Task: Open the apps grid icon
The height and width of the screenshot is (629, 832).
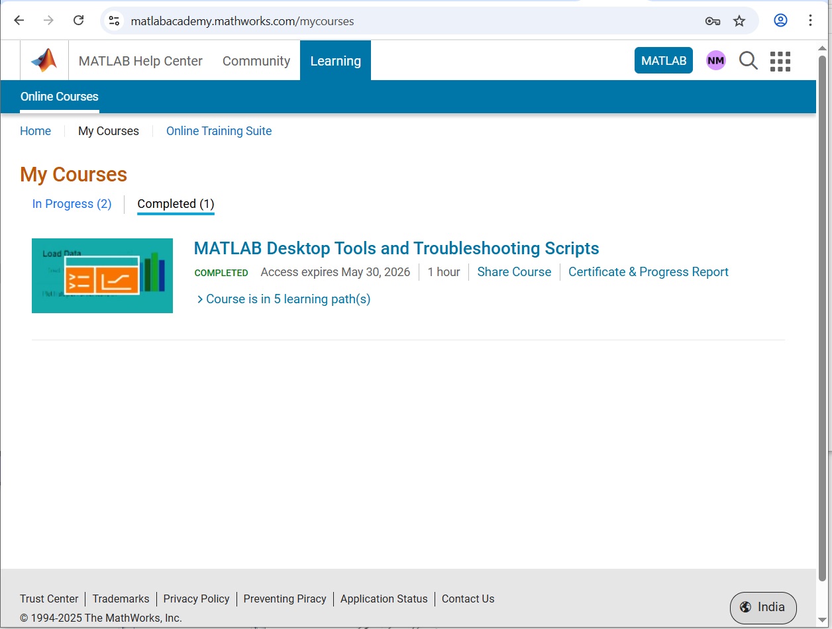Action: pos(780,61)
